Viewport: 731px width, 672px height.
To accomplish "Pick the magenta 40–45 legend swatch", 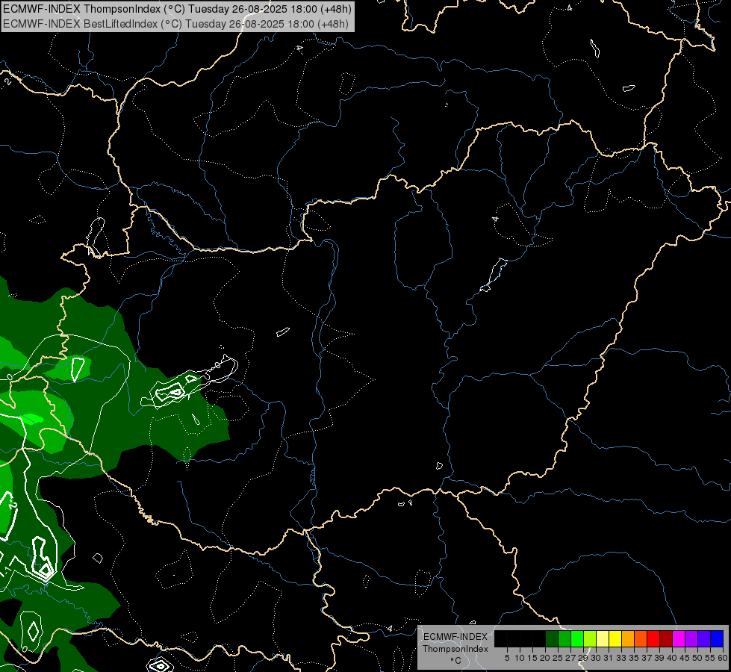I will click(x=679, y=638).
